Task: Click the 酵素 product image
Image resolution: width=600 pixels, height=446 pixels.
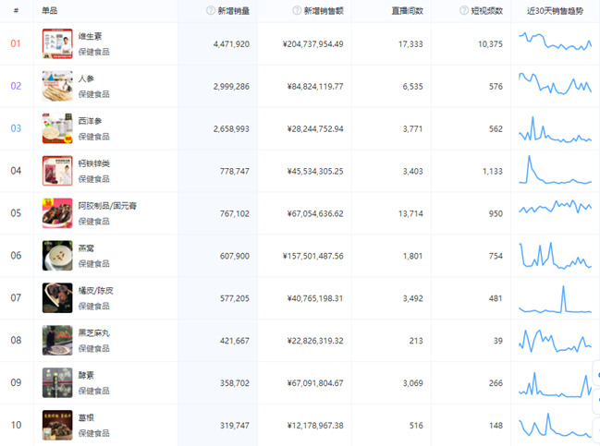Action: pos(57,383)
